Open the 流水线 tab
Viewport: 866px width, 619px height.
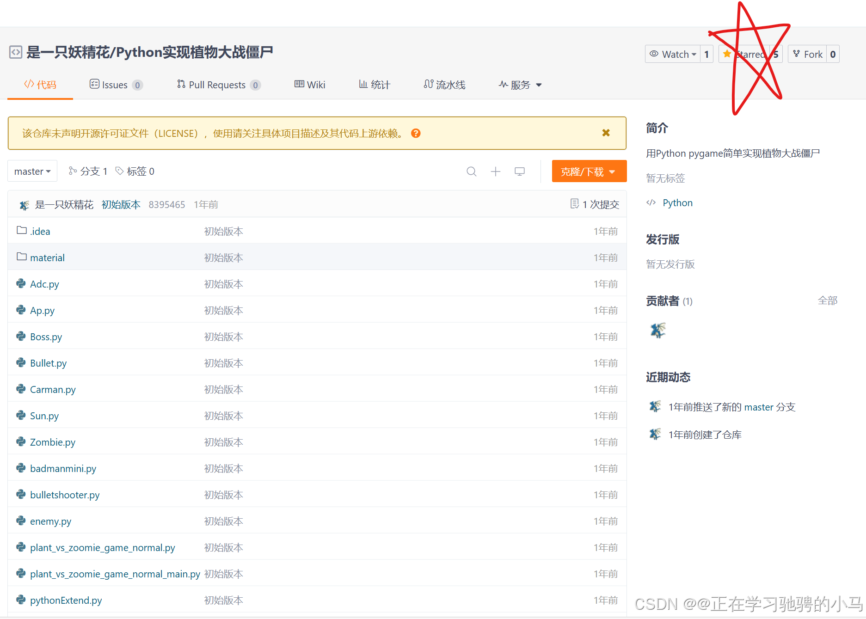(x=444, y=85)
